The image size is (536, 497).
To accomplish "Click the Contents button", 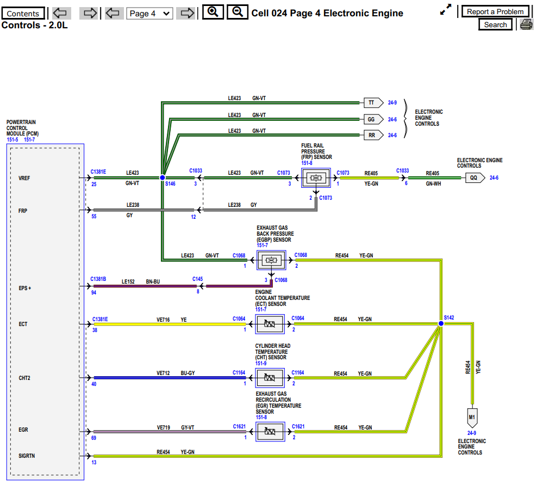I will (x=23, y=13).
